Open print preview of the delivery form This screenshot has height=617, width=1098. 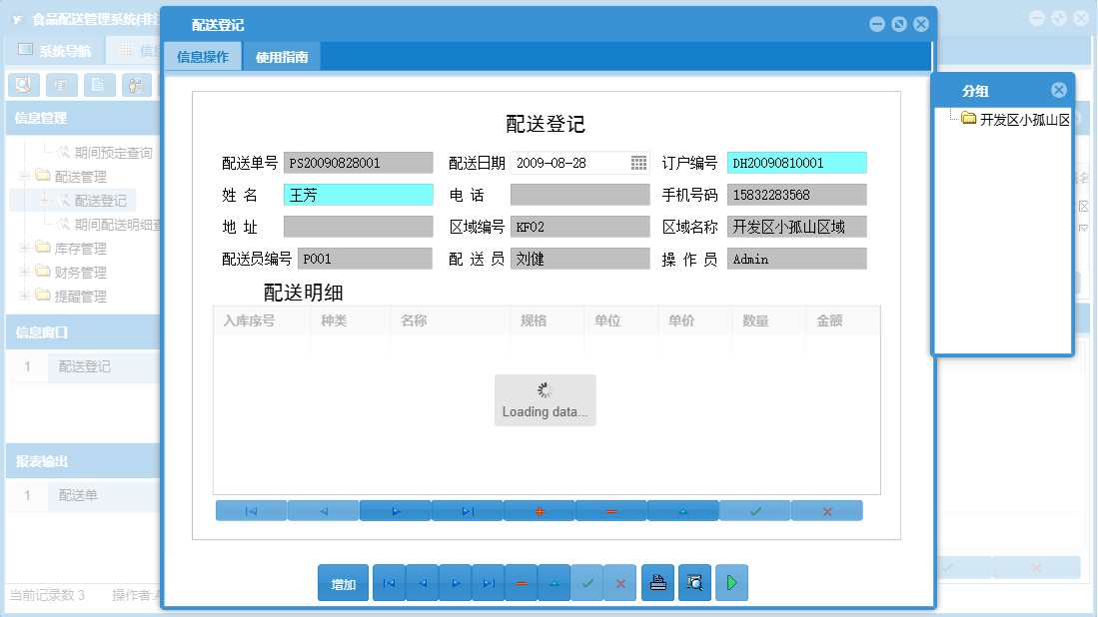pos(694,582)
